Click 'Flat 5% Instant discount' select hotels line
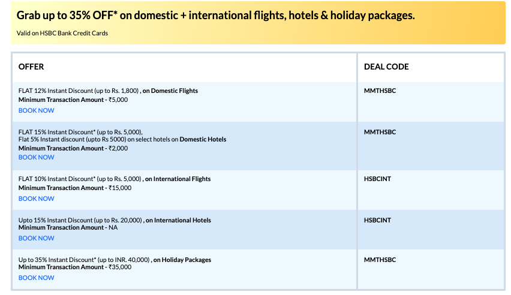This screenshot has height=295, width=511. [122, 139]
